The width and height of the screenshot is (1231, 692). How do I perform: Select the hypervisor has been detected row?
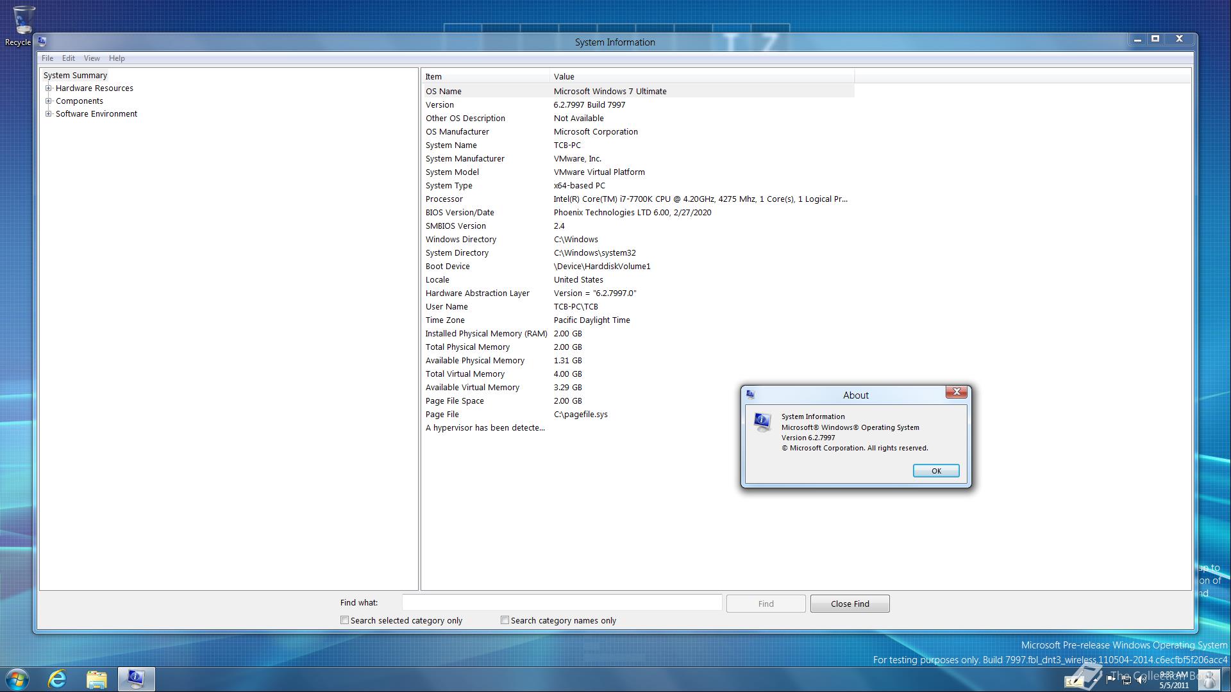(x=638, y=428)
